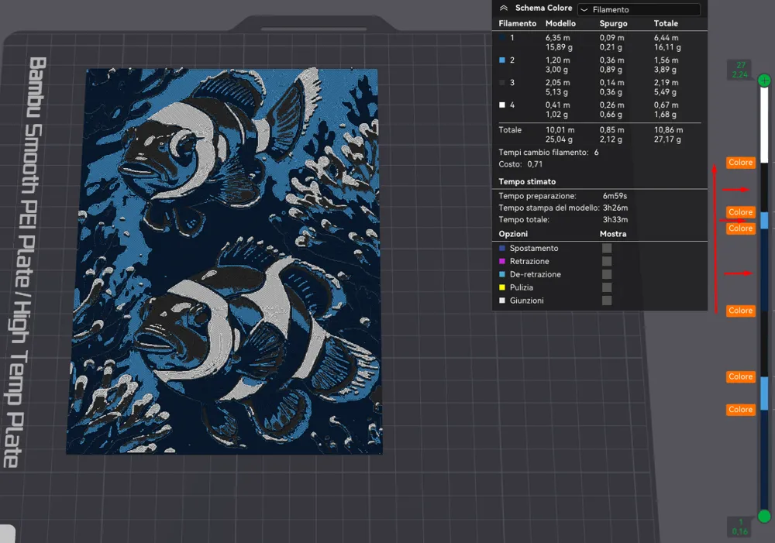
Task: Click the Modello column header
Action: click(x=560, y=23)
